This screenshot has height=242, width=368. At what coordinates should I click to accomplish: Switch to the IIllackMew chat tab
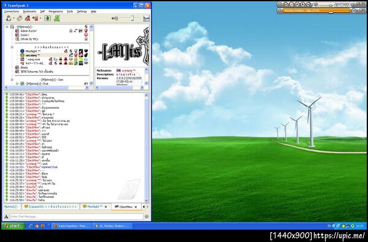[x=126, y=206]
